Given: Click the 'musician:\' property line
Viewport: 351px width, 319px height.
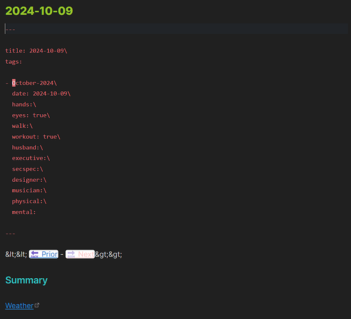Looking at the screenshot, I should pos(29,190).
